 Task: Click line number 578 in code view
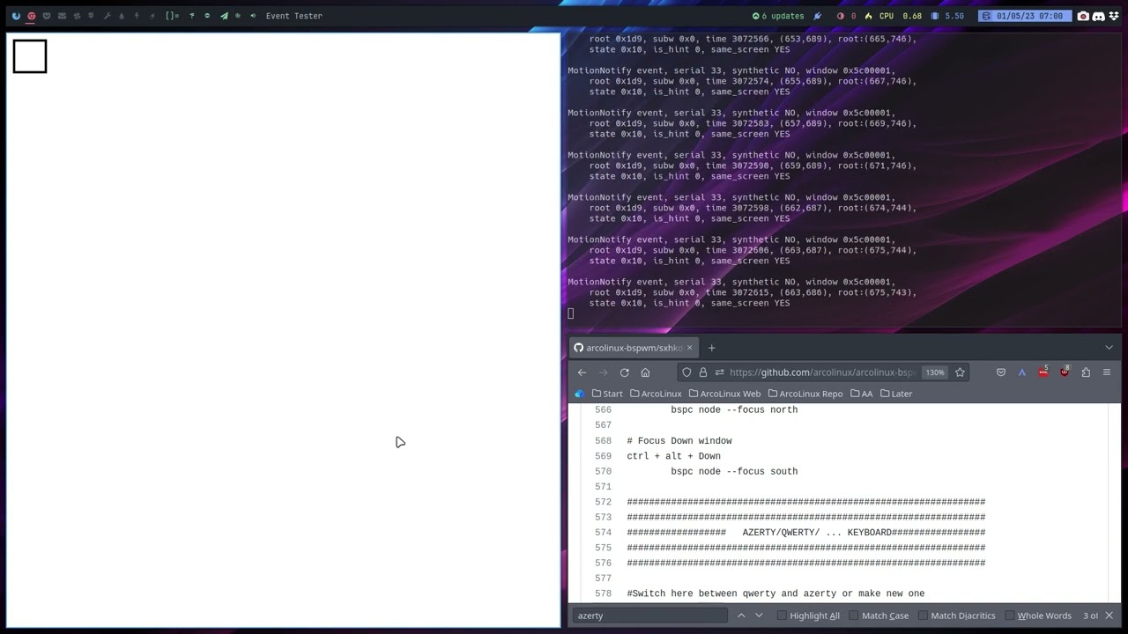pyautogui.click(x=603, y=593)
